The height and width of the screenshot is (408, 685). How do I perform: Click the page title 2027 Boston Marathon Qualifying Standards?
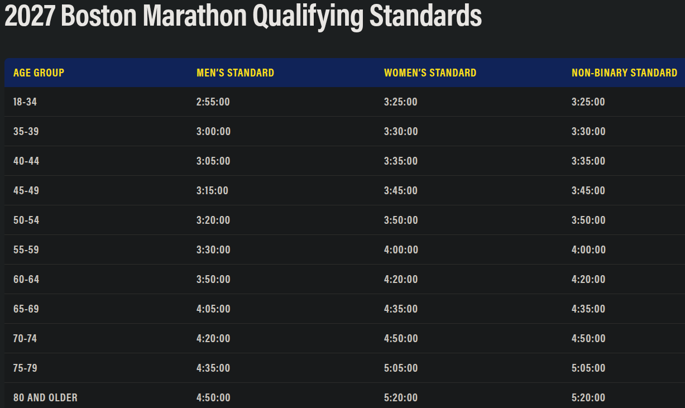point(243,16)
